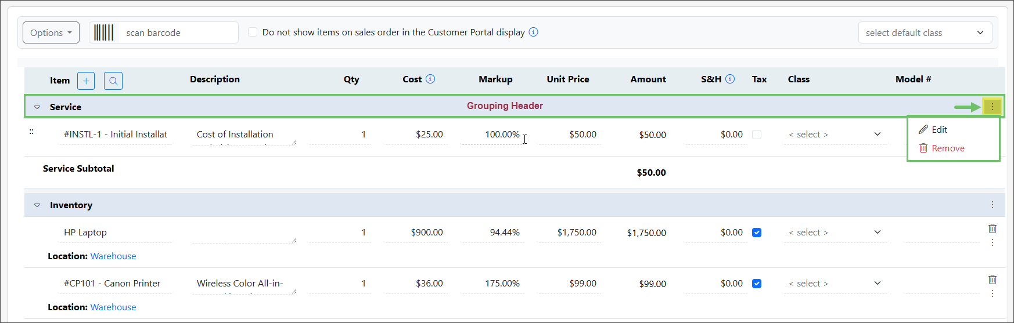Click Model # field for Canon Printer row
The image size is (1014, 323).
click(x=942, y=284)
